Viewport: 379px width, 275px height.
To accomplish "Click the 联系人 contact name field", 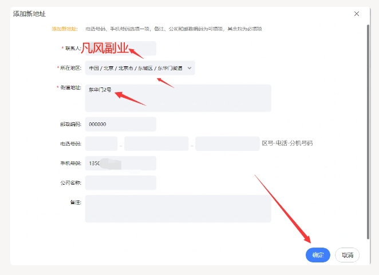I will coord(121,48).
